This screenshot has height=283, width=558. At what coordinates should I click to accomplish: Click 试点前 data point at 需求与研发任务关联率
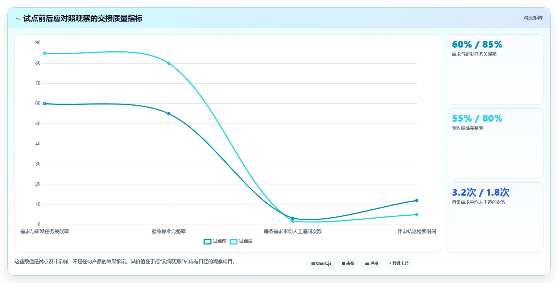(x=45, y=104)
